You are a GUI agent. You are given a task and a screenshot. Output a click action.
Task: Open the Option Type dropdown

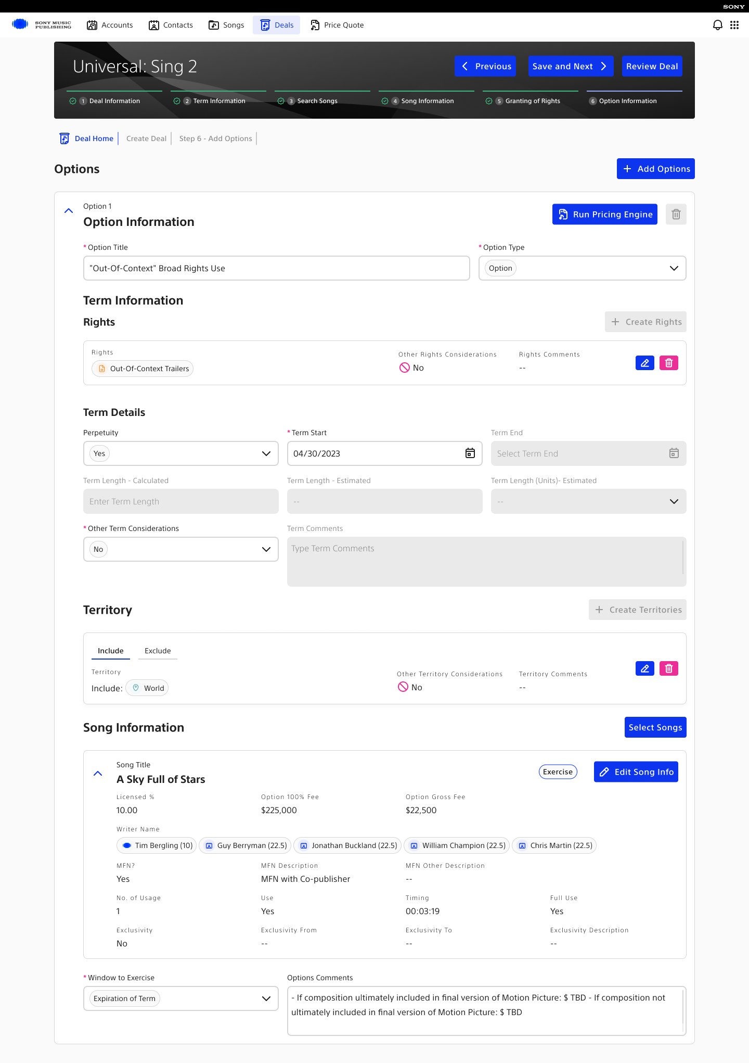pyautogui.click(x=583, y=268)
